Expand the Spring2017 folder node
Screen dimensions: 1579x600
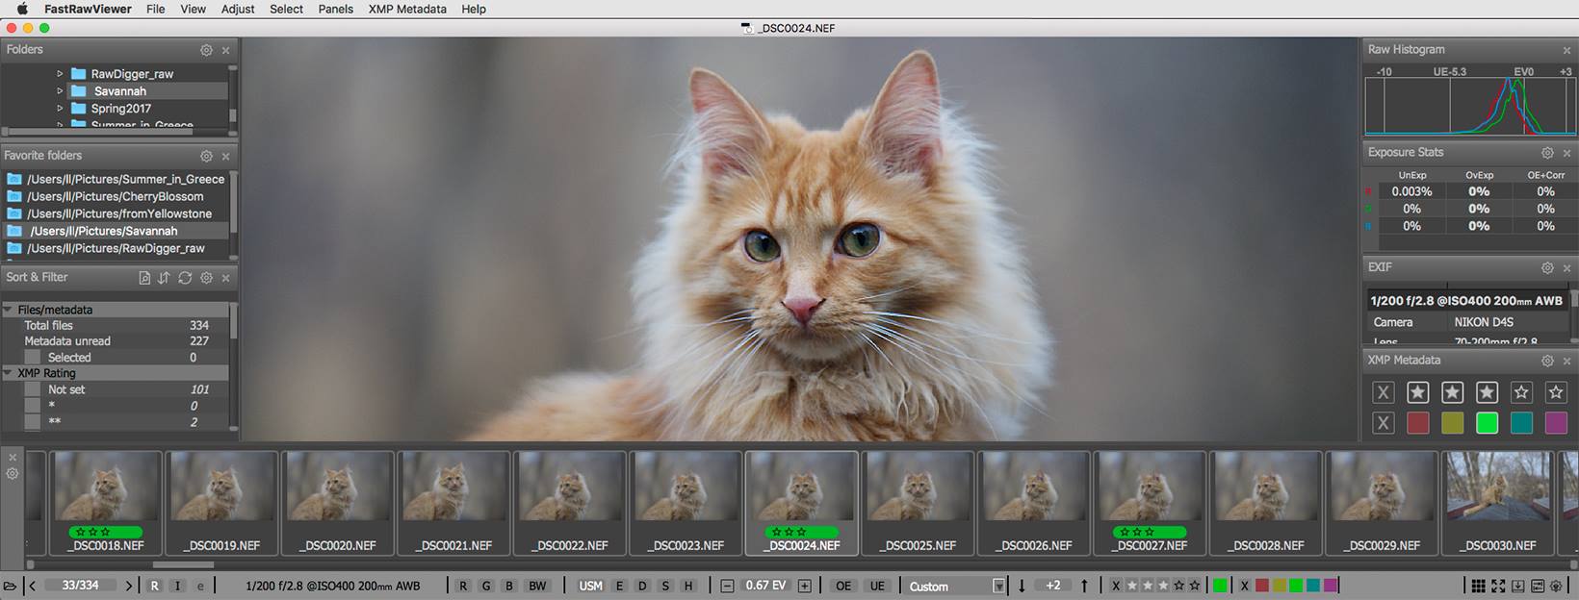click(60, 109)
